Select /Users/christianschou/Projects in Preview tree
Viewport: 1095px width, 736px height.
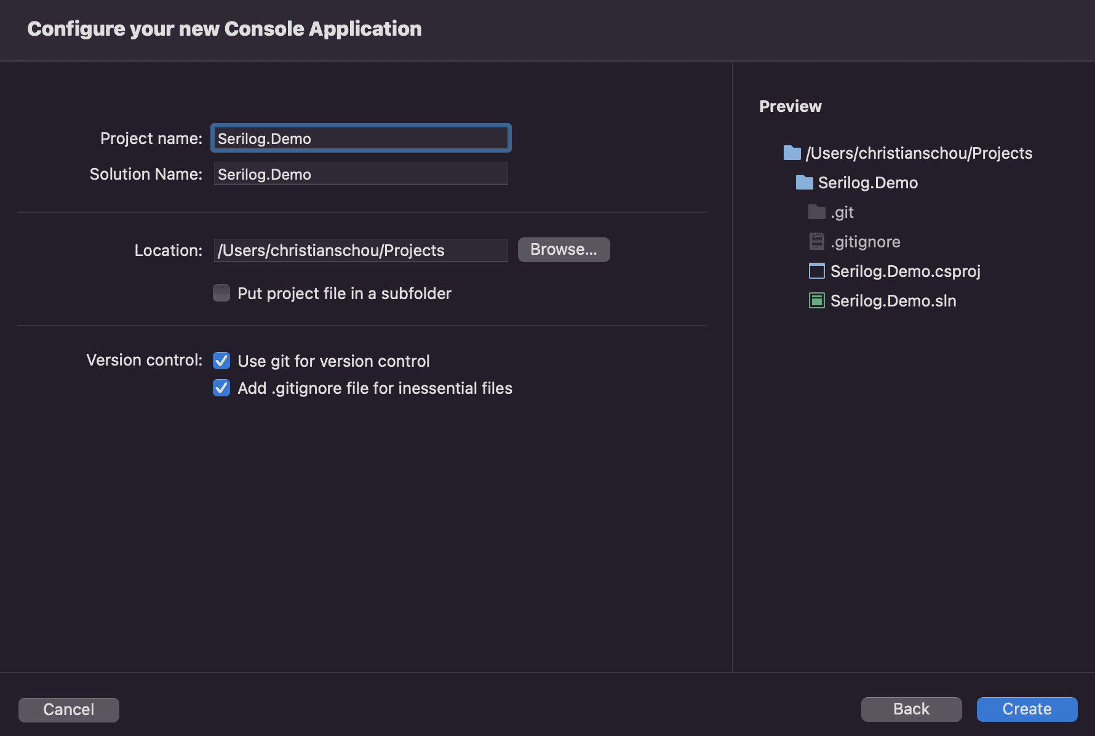pos(919,153)
